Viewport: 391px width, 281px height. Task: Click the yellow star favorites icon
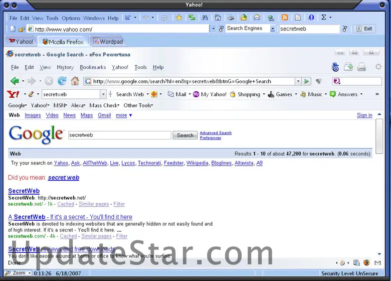pyautogui.click(x=178, y=18)
